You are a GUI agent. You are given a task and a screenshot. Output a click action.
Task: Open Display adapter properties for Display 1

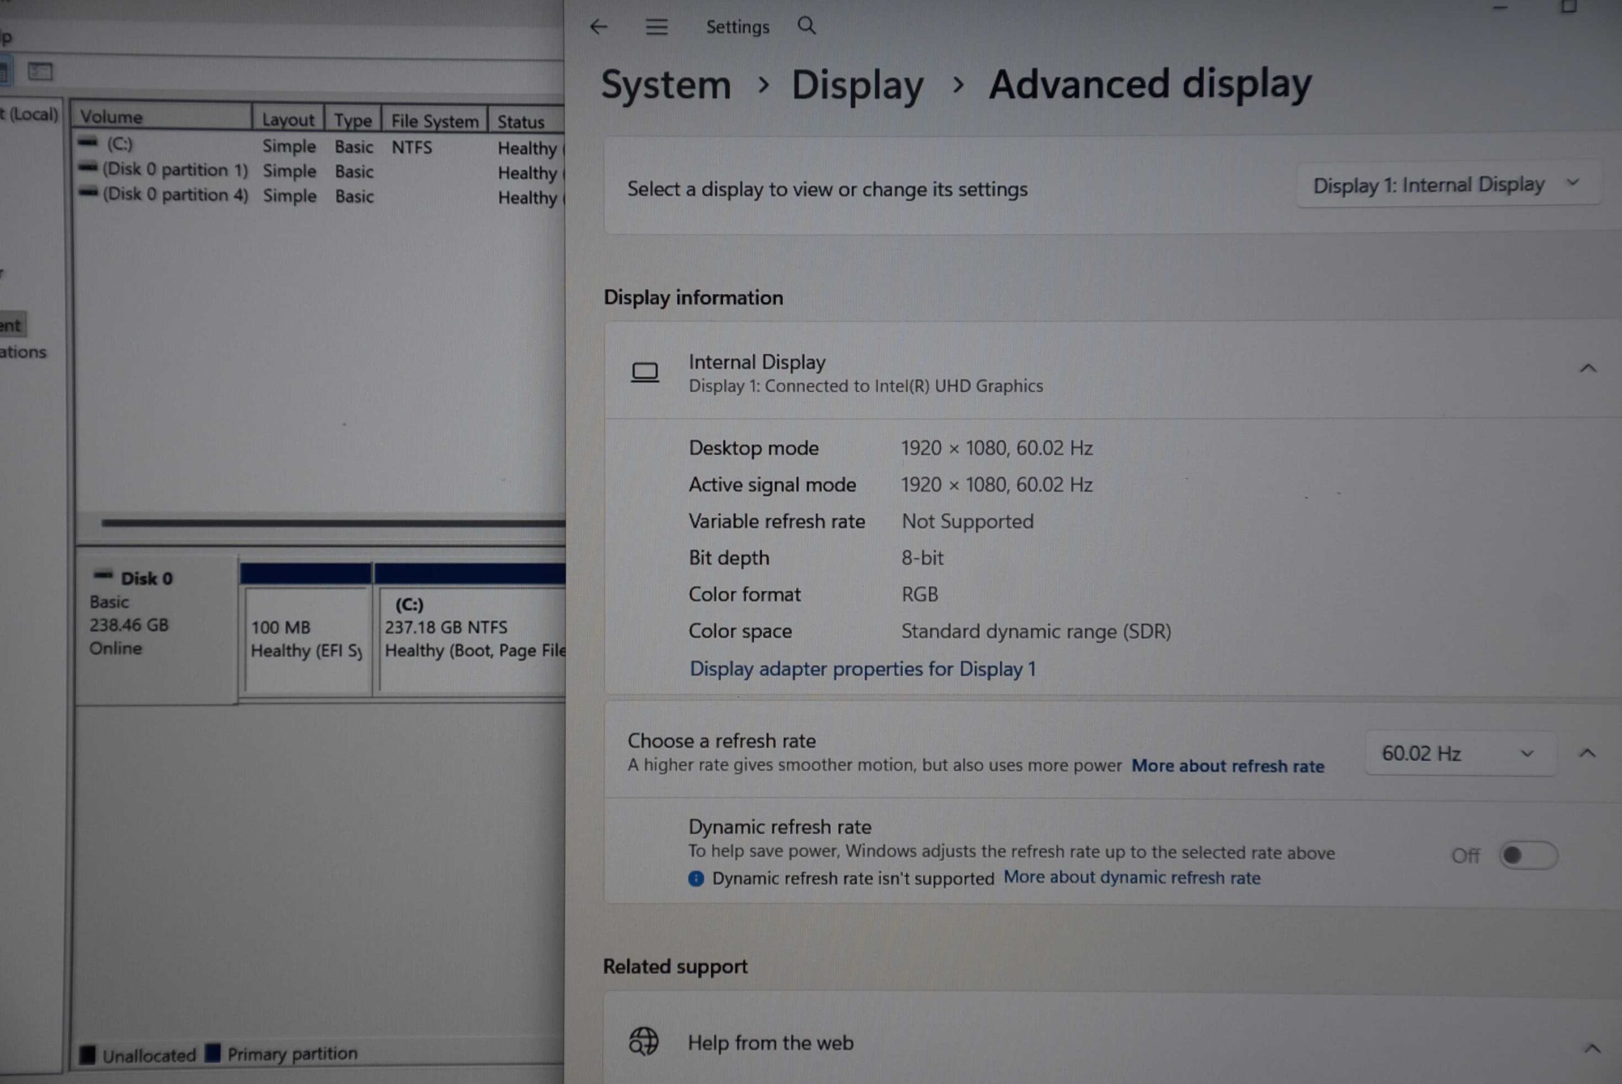[x=862, y=668]
